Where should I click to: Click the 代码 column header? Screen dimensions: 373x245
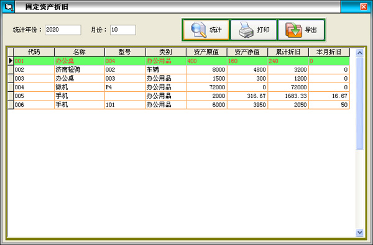tap(34, 52)
